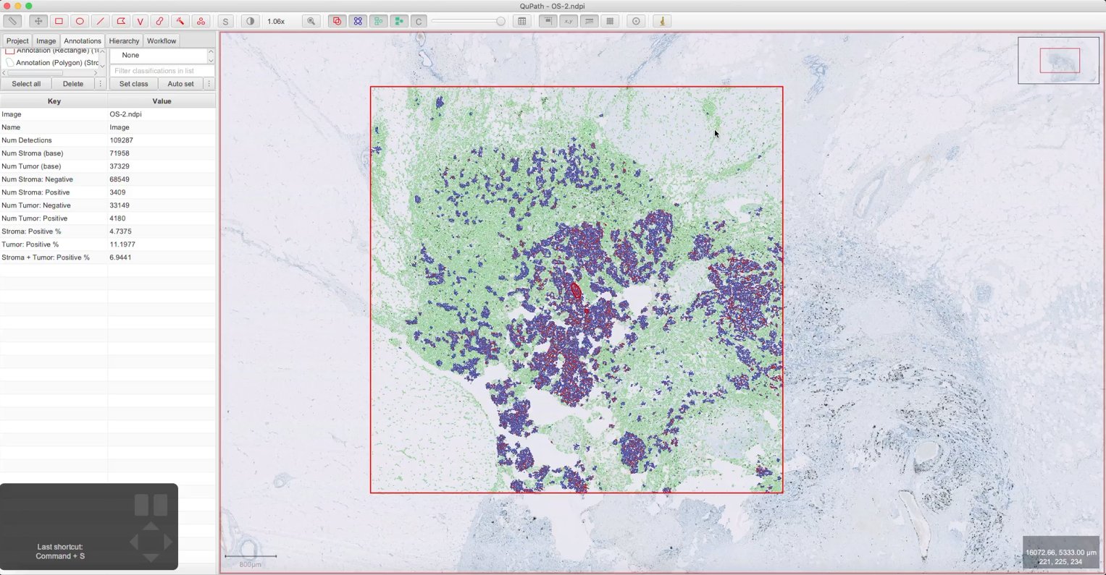The image size is (1106, 575).
Task: Select the Polyline tool
Action: pyautogui.click(x=141, y=21)
